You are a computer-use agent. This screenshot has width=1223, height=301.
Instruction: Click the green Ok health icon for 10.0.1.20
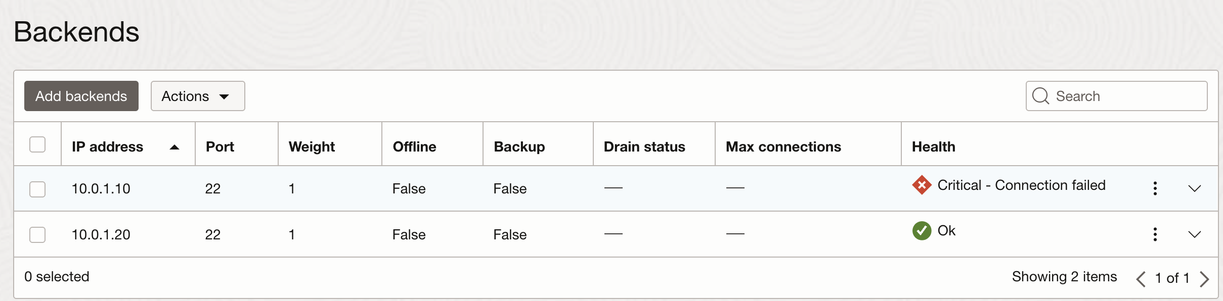pyautogui.click(x=923, y=231)
